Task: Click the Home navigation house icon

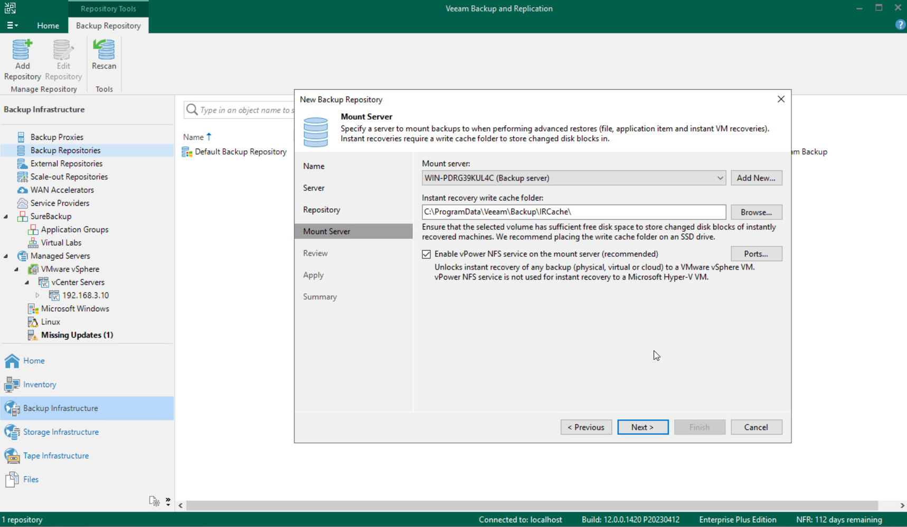Action: (x=12, y=361)
